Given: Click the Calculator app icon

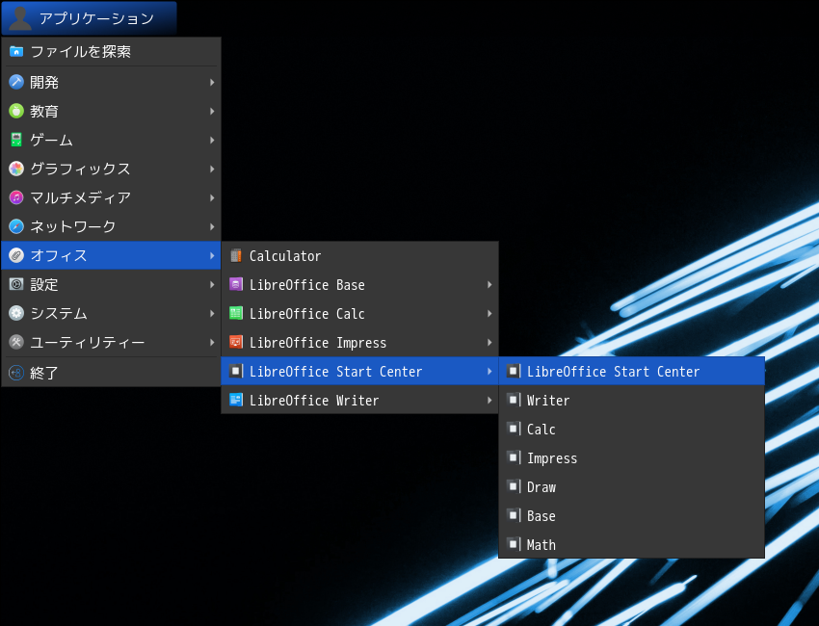Looking at the screenshot, I should [x=236, y=255].
